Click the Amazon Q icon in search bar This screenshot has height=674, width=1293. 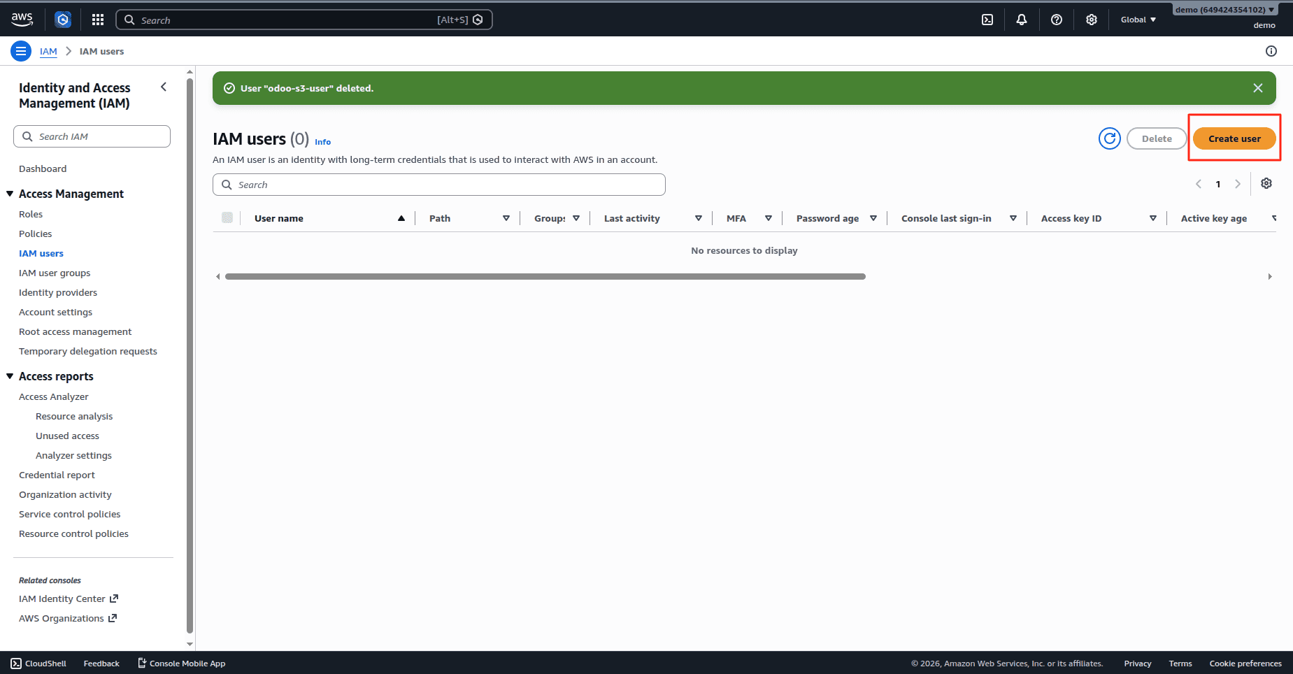478,20
